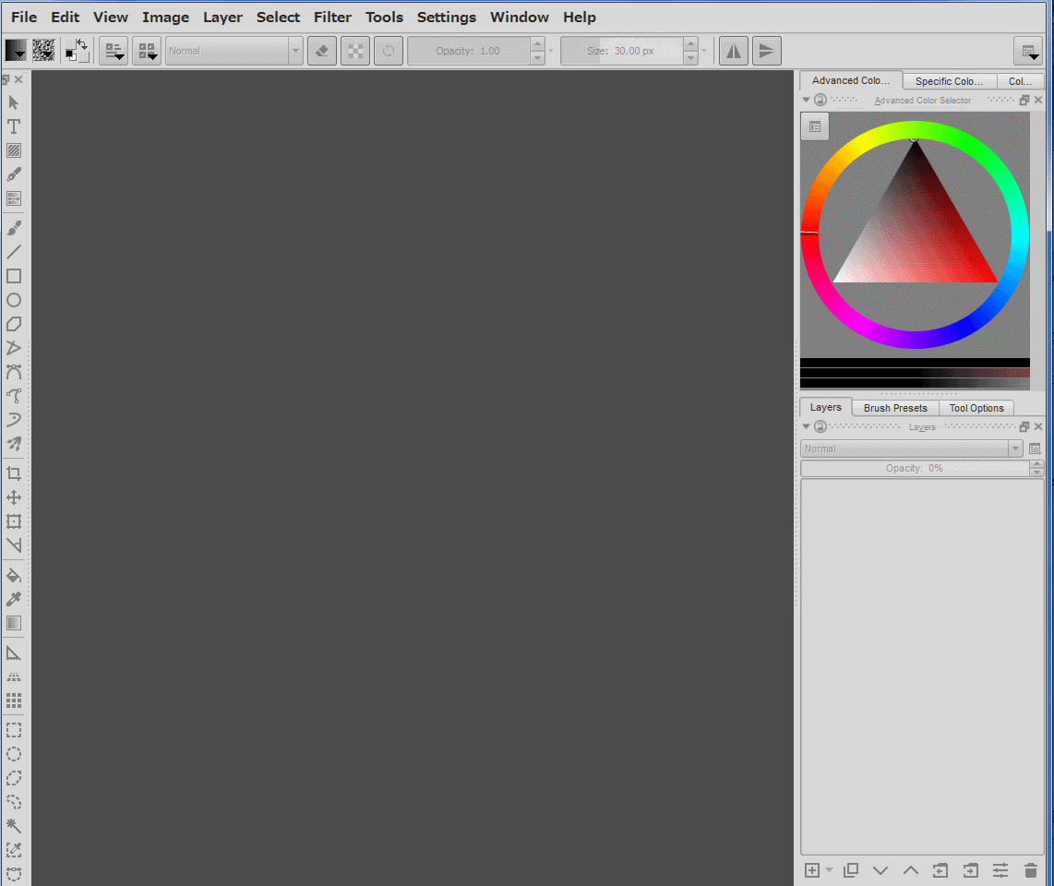Activate the Contiguous Selection magic wand tool
Image resolution: width=1054 pixels, height=886 pixels.
point(14,826)
